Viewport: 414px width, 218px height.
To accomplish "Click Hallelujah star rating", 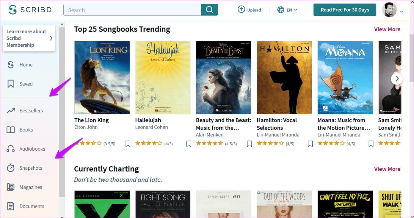I will pos(149,144).
